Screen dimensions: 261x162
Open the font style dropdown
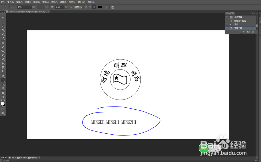47,7
